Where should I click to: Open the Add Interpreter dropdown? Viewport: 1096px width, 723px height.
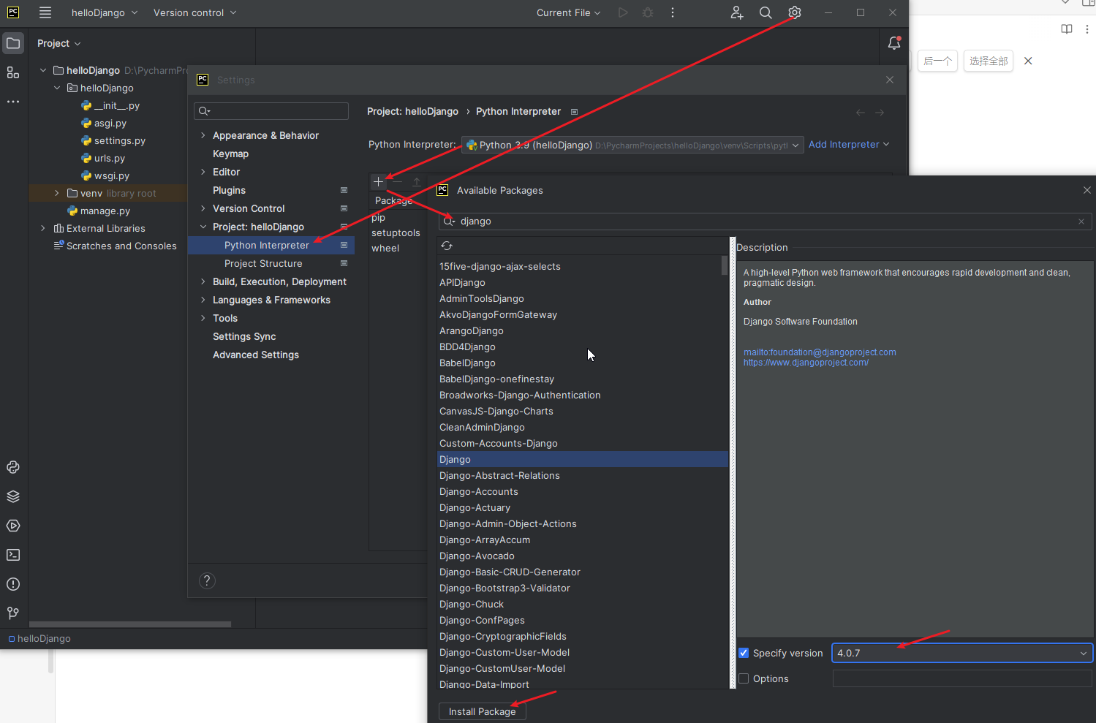click(x=849, y=145)
